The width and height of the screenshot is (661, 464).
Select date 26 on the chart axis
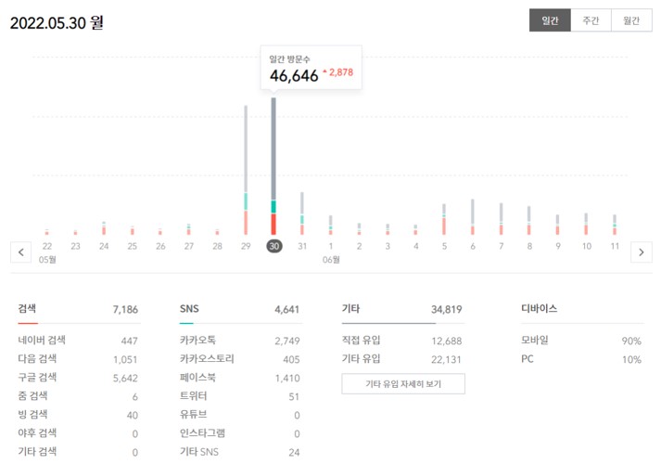point(160,246)
